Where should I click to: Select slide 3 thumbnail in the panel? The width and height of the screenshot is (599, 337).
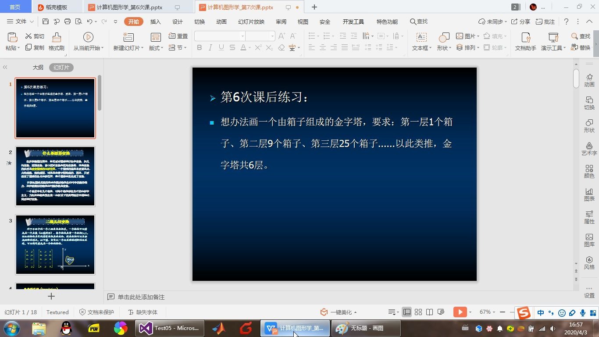pyautogui.click(x=55, y=244)
